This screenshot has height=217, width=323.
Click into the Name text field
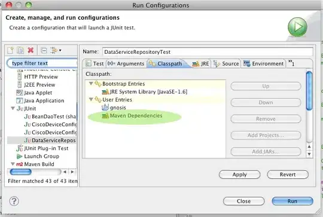pos(208,51)
